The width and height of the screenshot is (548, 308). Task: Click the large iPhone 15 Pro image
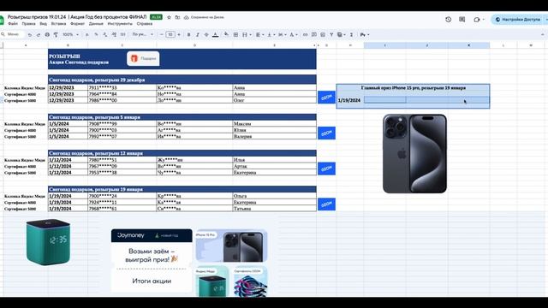tap(414, 153)
